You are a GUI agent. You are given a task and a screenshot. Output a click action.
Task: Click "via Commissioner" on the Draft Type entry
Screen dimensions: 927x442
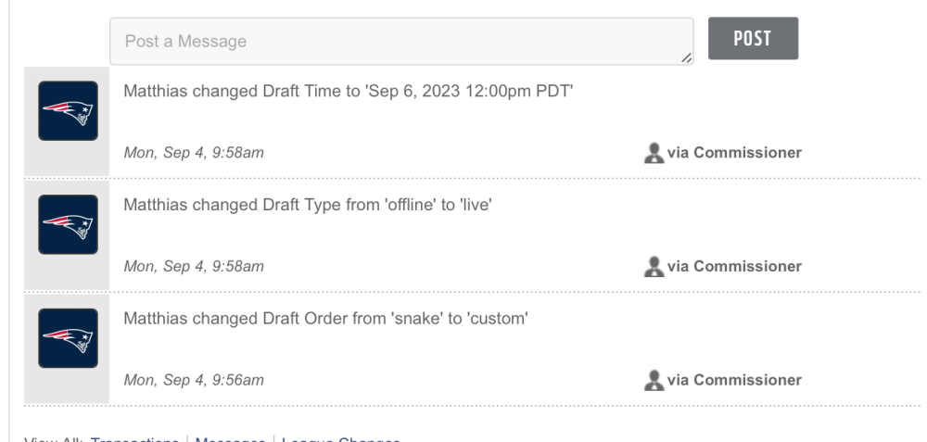pyautogui.click(x=734, y=267)
